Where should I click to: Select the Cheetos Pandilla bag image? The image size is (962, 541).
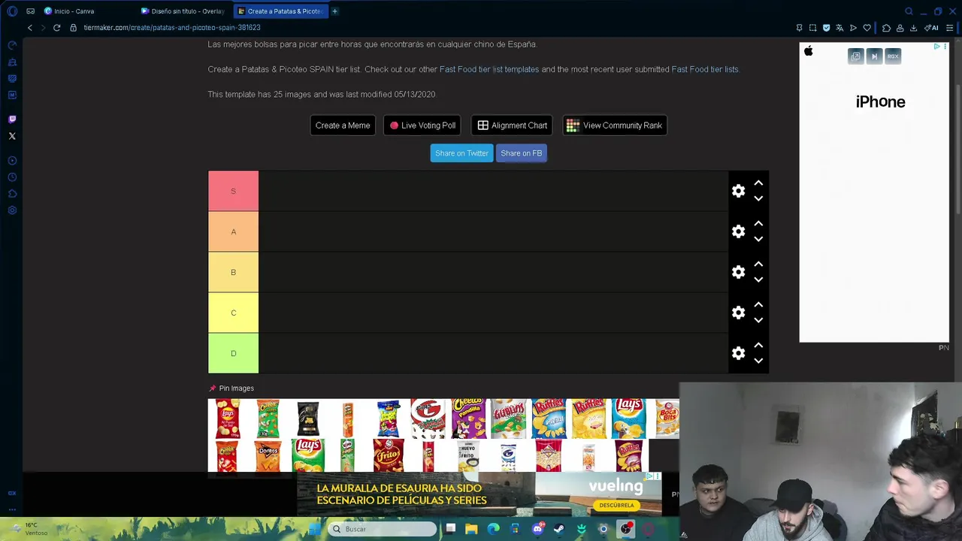coord(468,419)
